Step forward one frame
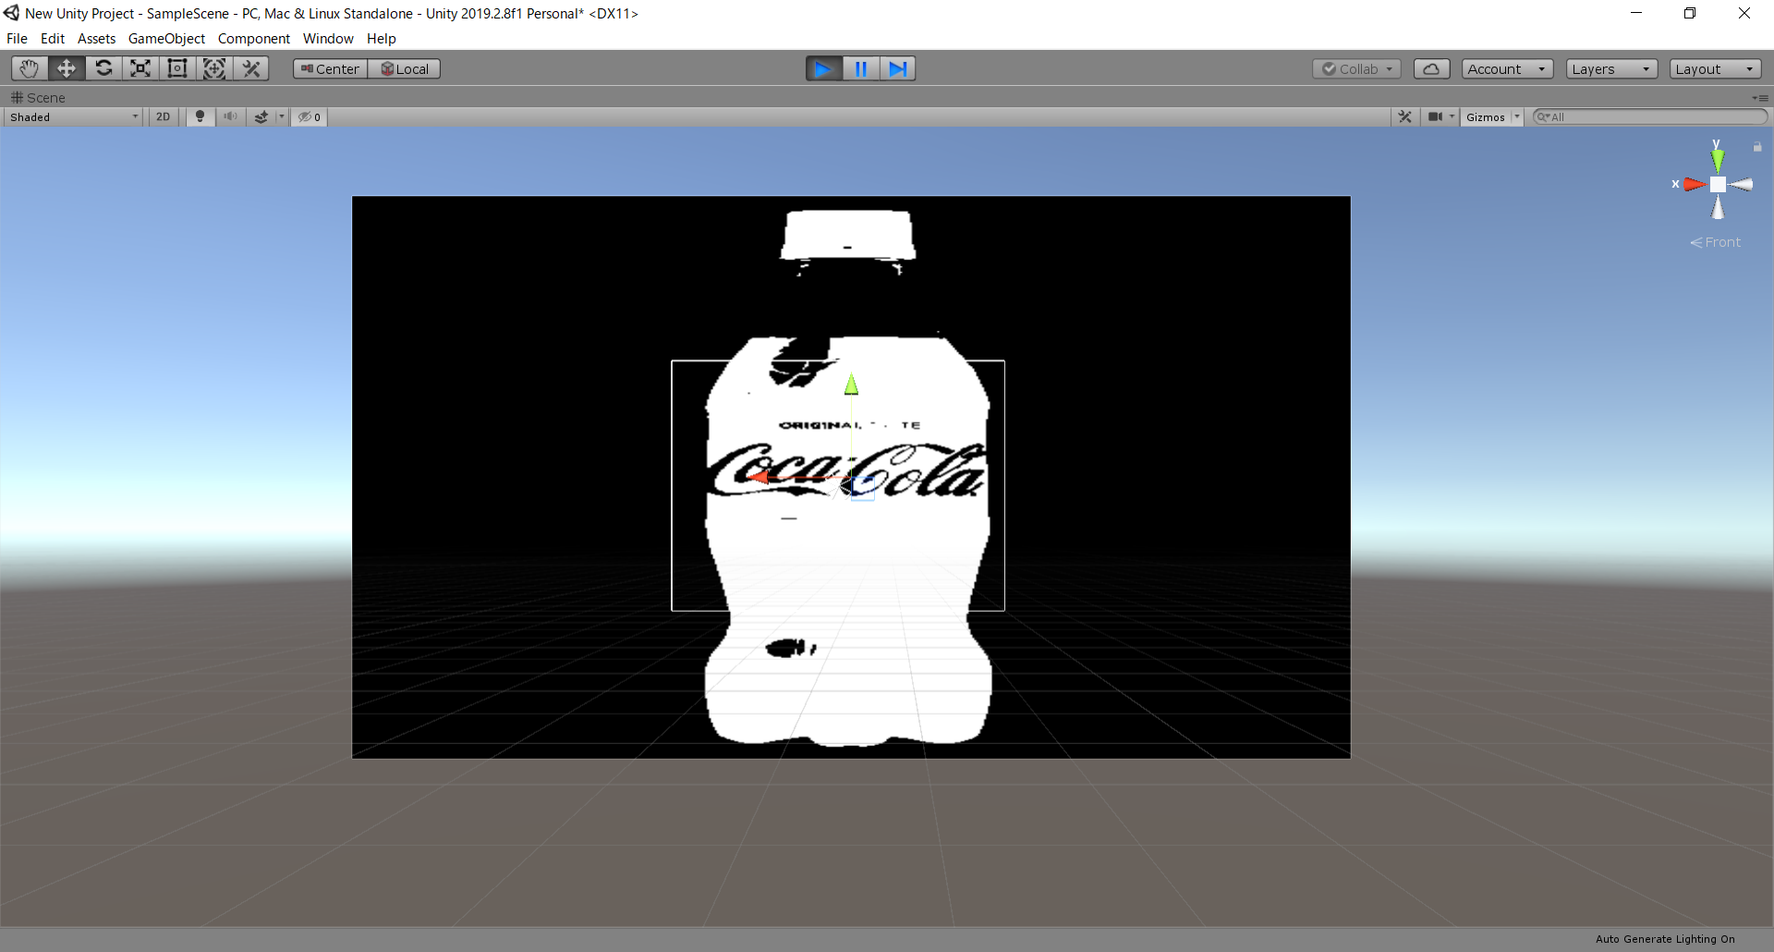The width and height of the screenshot is (1774, 952). pyautogui.click(x=897, y=68)
